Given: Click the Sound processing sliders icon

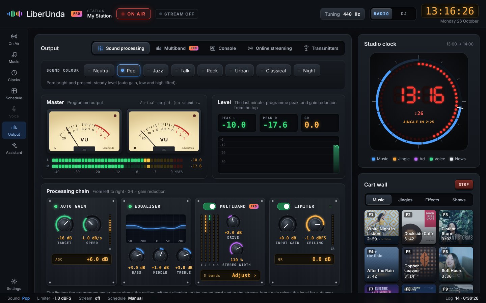Looking at the screenshot, I should (x=100, y=48).
